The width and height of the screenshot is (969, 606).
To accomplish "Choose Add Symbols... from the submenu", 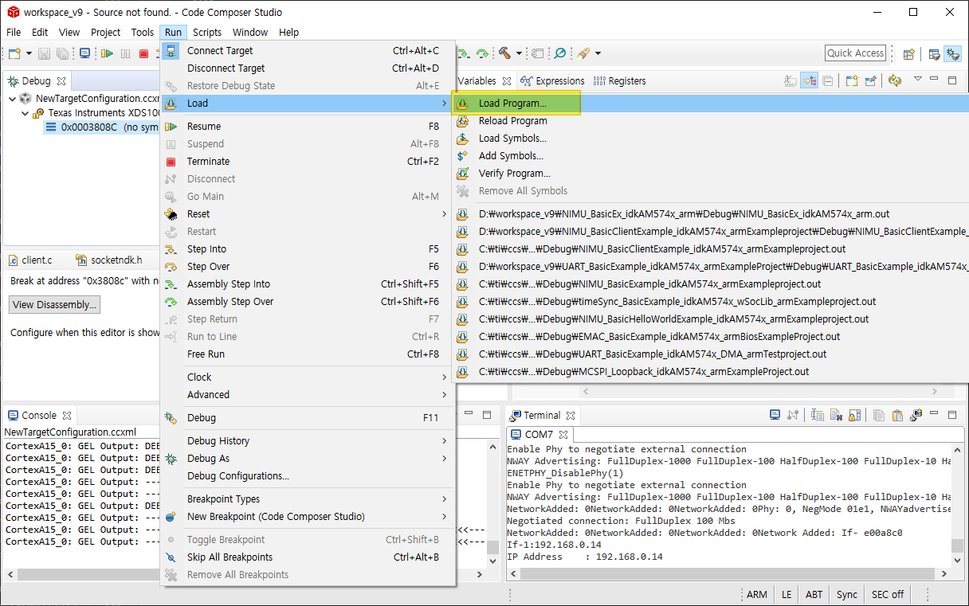I will [711, 156].
